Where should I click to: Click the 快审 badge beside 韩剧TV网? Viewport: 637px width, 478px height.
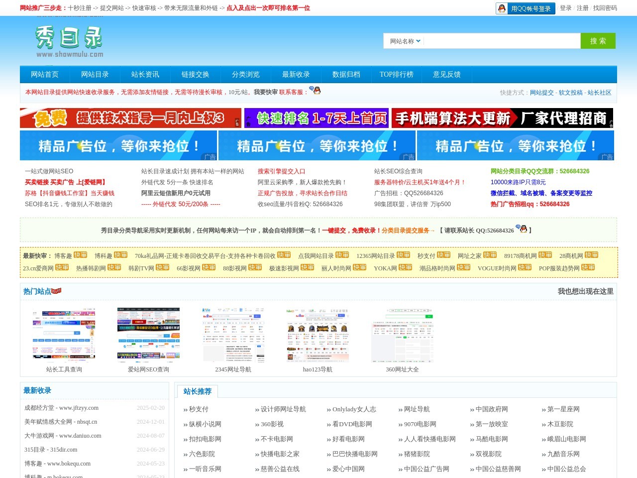[x=163, y=267]
